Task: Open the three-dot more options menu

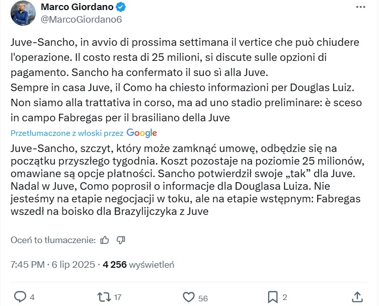Action: coord(360,7)
